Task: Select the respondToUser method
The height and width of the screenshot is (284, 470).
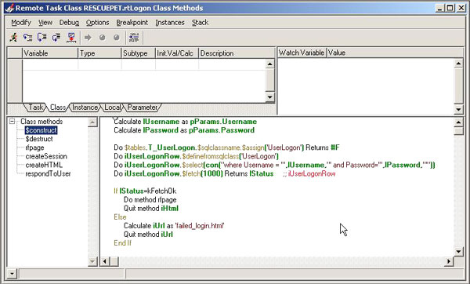Action: coord(48,174)
